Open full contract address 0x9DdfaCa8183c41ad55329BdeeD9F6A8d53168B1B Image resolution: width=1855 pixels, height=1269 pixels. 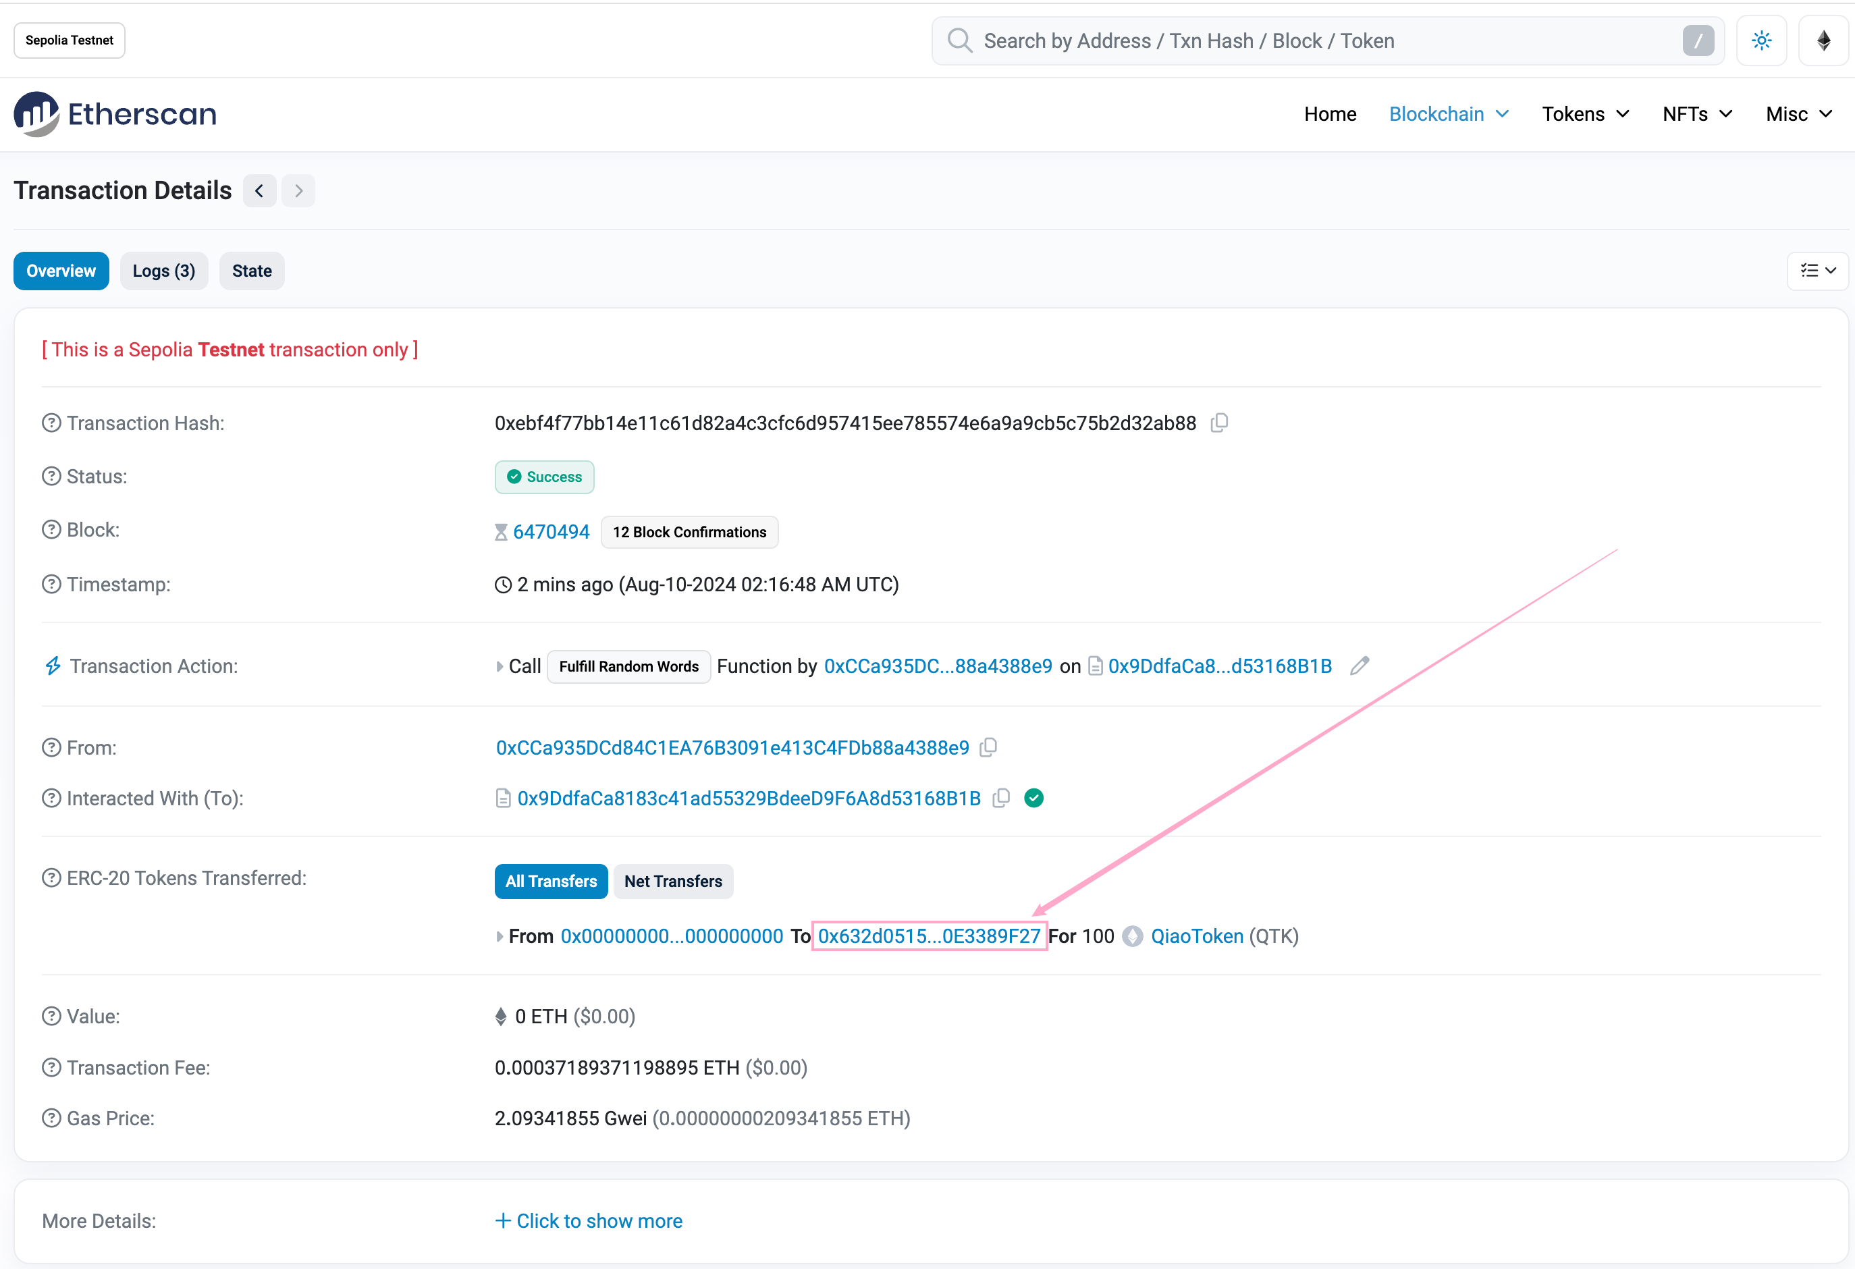click(749, 799)
